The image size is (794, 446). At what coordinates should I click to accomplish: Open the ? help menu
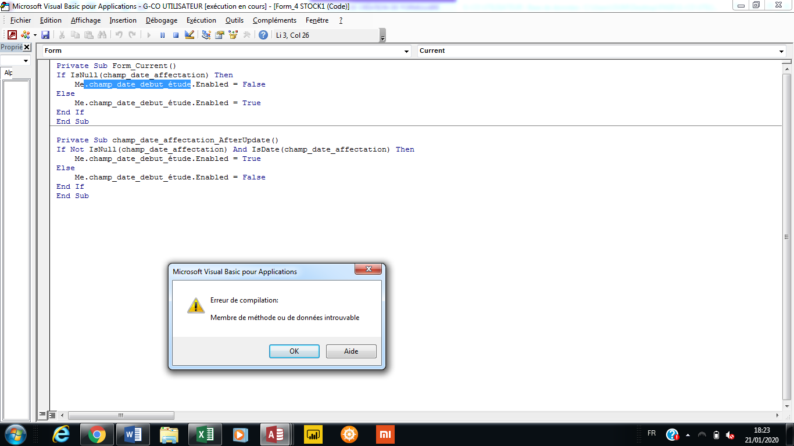point(341,20)
